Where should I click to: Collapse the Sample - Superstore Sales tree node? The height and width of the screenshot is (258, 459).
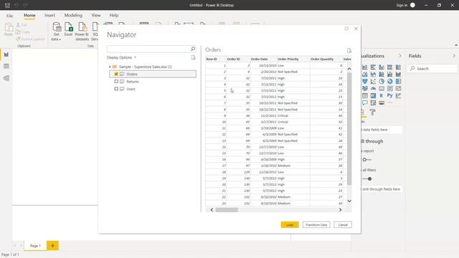click(110, 67)
